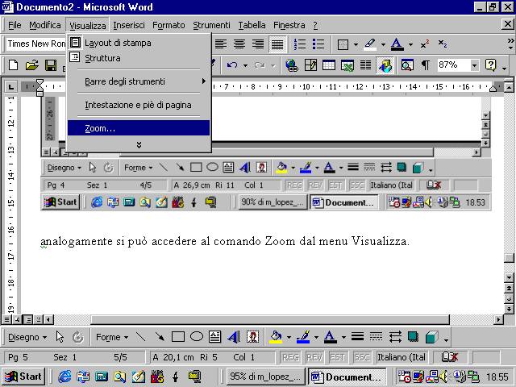WordArt icon in the bottom Drawing toolbar
This screenshot has height=387, width=516.
pyautogui.click(x=234, y=337)
